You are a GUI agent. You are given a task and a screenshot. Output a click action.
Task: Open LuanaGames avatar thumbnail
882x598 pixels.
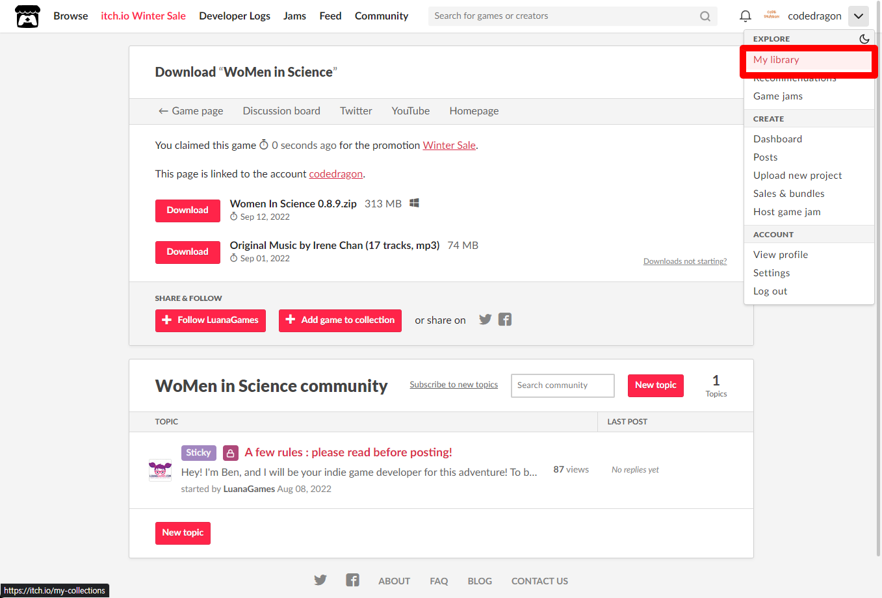[160, 470]
